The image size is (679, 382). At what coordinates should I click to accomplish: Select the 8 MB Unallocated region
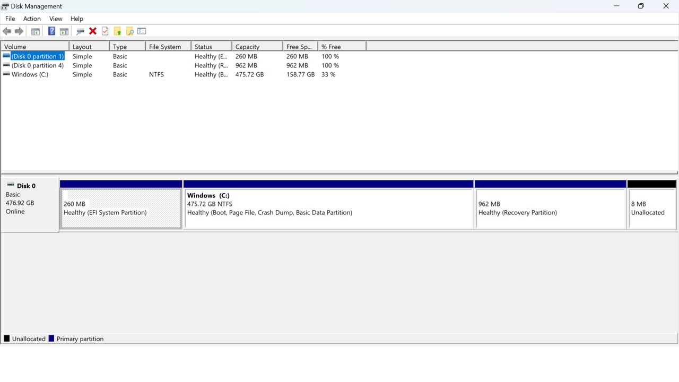click(x=651, y=207)
